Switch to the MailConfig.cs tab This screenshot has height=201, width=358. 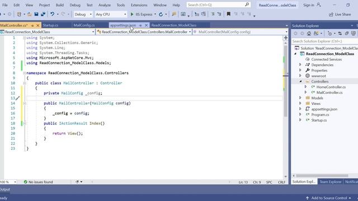pyautogui.click(x=84, y=25)
